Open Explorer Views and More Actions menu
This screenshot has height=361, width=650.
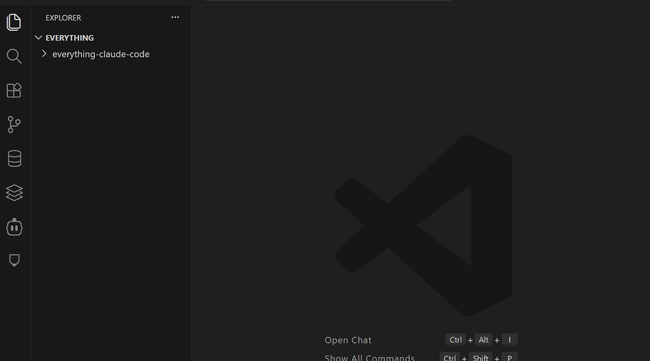(x=175, y=17)
